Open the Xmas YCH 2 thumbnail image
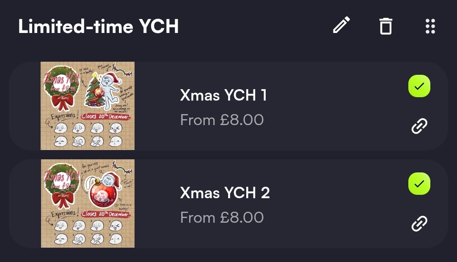The width and height of the screenshot is (457, 262). point(88,203)
